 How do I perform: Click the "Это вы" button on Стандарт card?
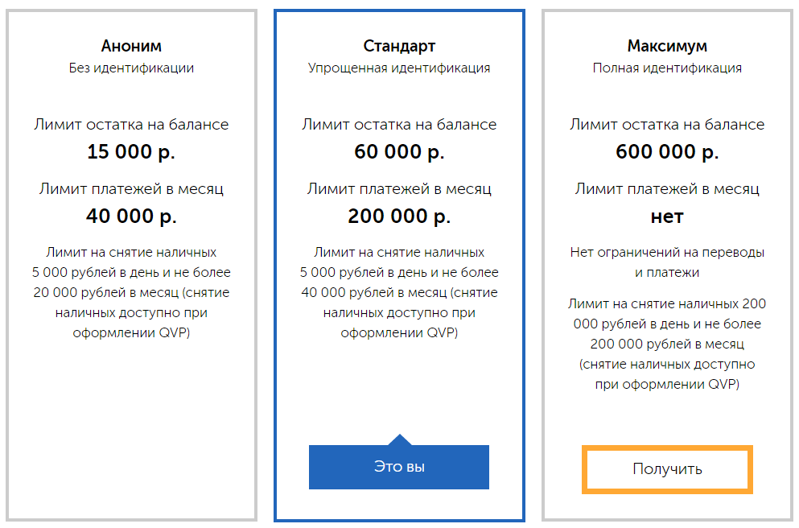(x=398, y=466)
